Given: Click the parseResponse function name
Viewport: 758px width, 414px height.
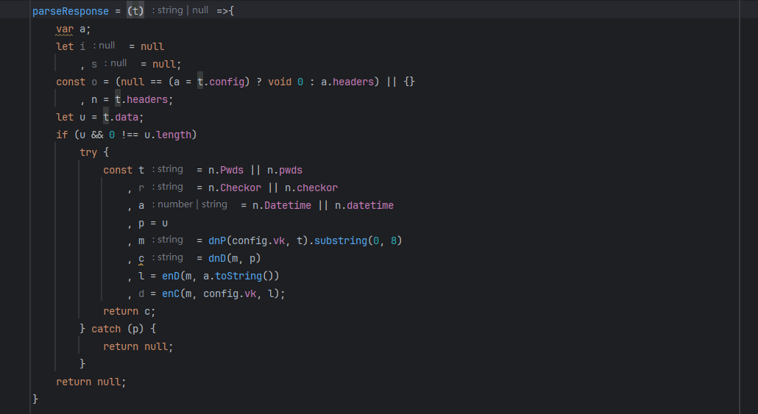Looking at the screenshot, I should (x=71, y=11).
